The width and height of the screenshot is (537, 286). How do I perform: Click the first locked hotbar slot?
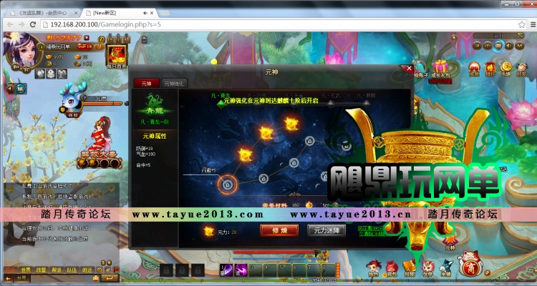[166, 270]
